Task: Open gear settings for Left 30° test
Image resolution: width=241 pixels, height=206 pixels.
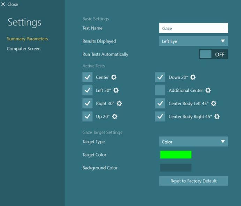Action: [x=116, y=90]
